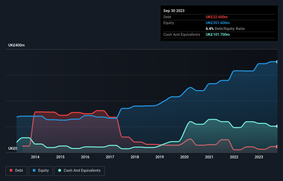The image size is (283, 181).
Task: Select the Debt endpoint marker at chart edge
Action: 277,147
